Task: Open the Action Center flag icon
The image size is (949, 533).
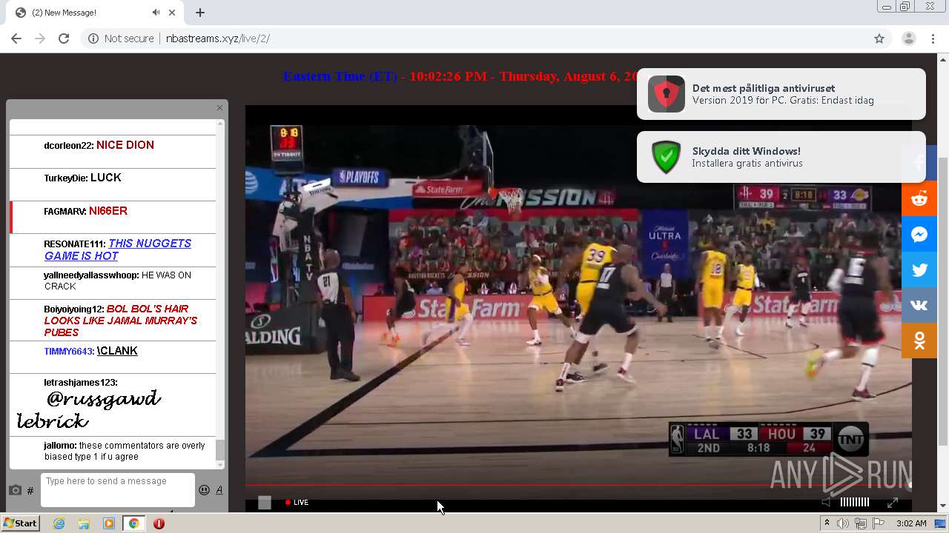Action: [879, 523]
